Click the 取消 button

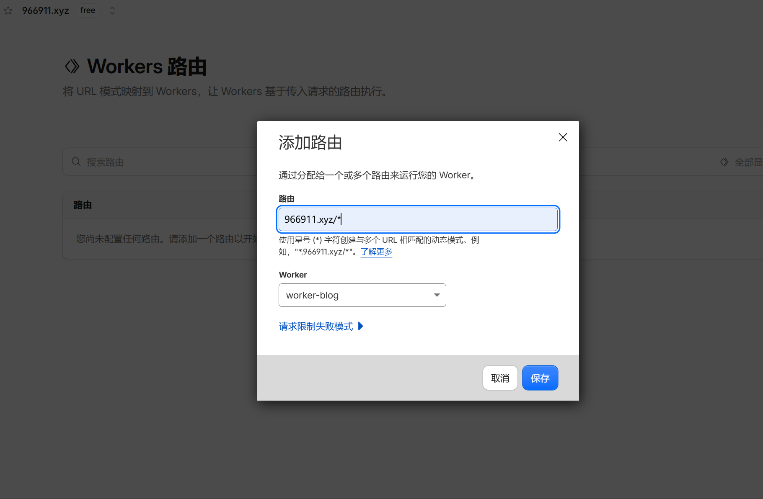[500, 378]
